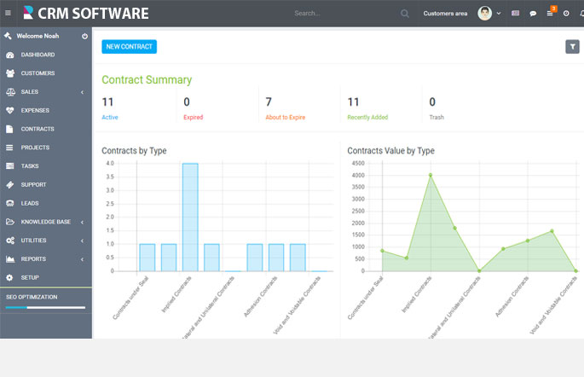This screenshot has width=584, height=377.
Task: Click the user avatar picture
Action: (x=484, y=14)
